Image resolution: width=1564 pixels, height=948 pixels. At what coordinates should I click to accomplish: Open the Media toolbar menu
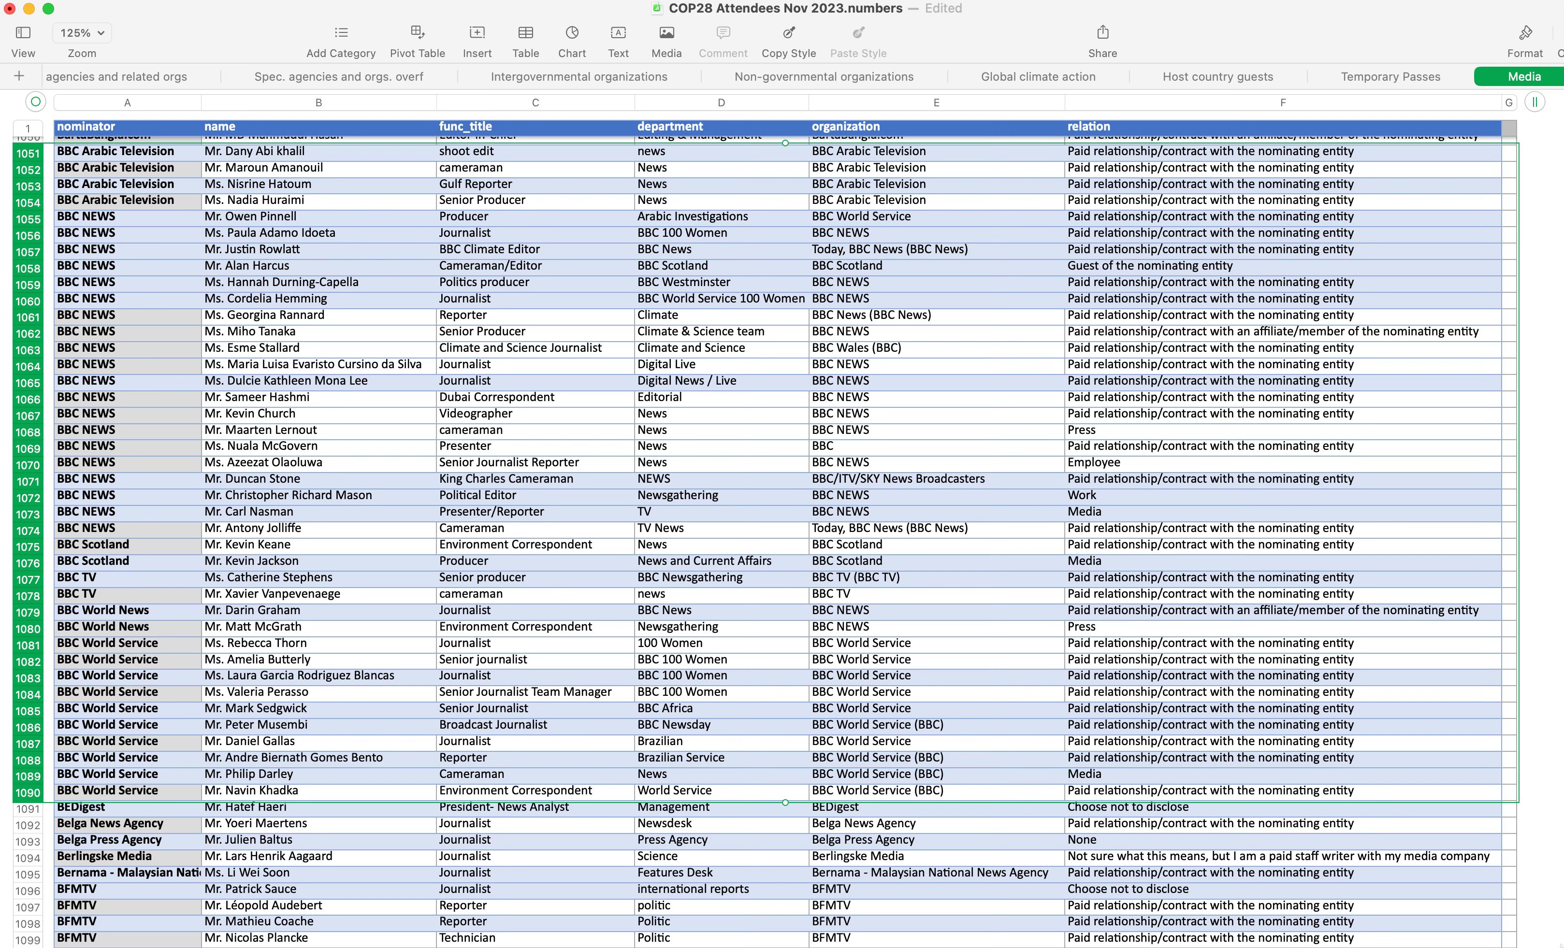(666, 32)
